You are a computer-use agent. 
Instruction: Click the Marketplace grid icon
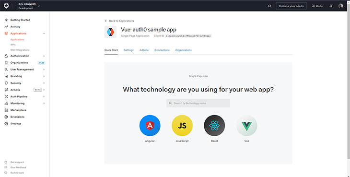[x=6, y=110]
